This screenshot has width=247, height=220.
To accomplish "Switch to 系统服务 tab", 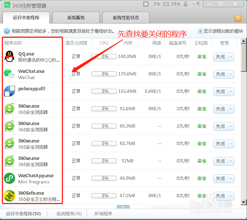I will tap(76, 17).
